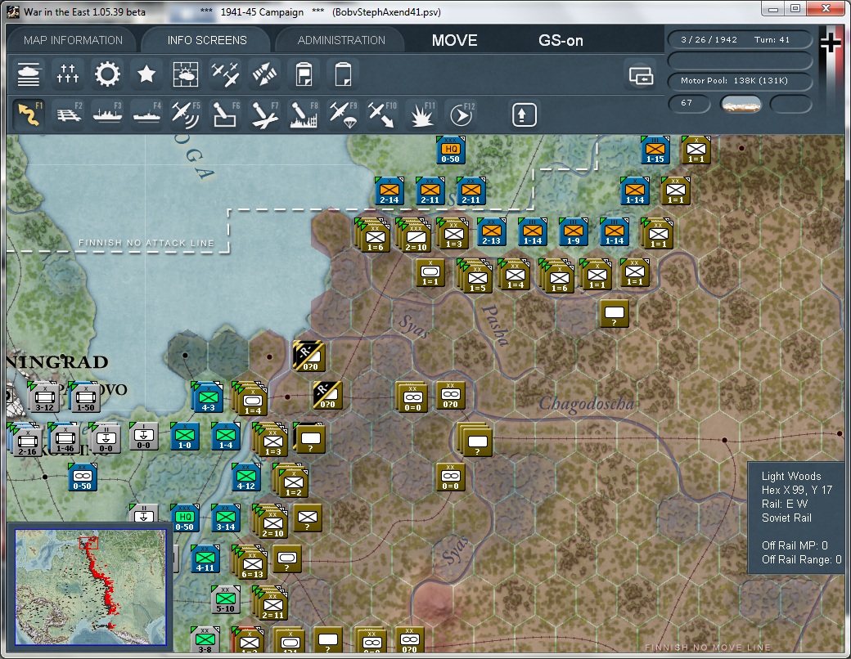Click the weather condition swatch beside 67
851x659 pixels.
(x=741, y=104)
